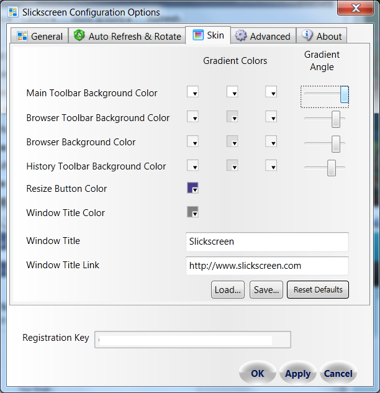
Task: Open second gradient color for Browser Background Color
Action: 232,142
